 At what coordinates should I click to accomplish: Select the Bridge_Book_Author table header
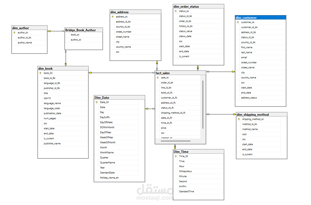click(x=83, y=30)
